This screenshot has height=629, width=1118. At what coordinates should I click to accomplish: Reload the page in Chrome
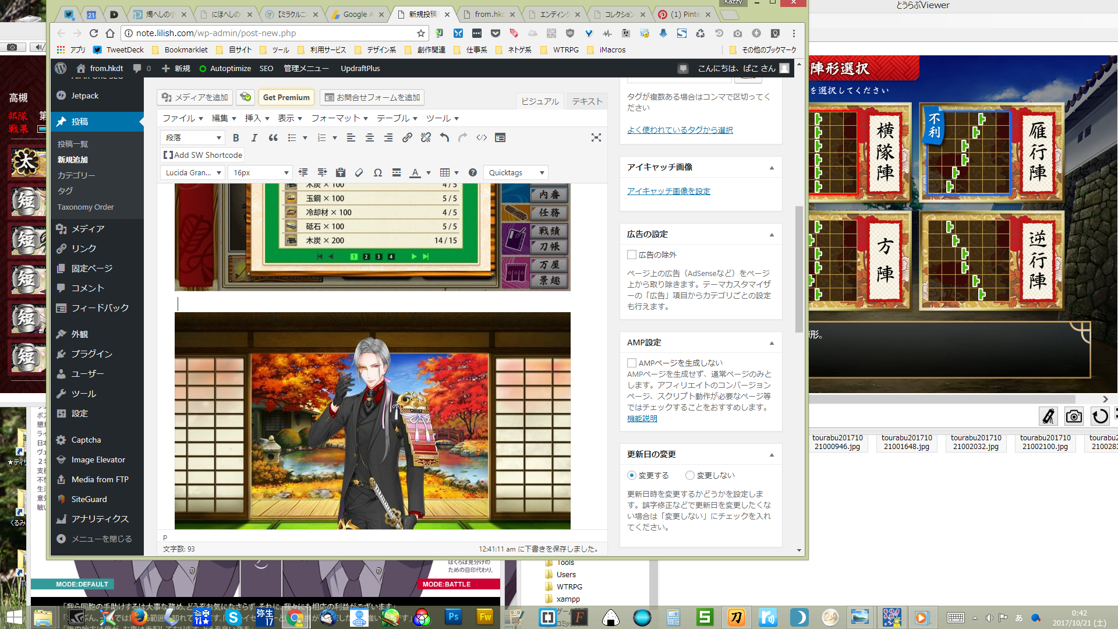(94, 33)
